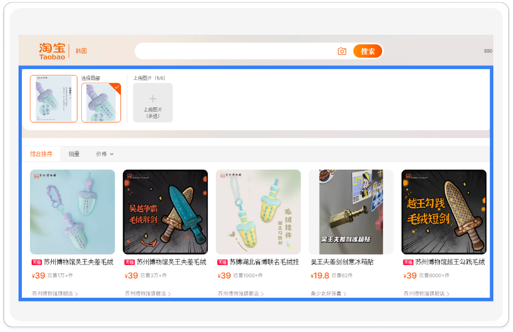Click title 苏博湖北省博联名毛绒挂

[x=264, y=262]
